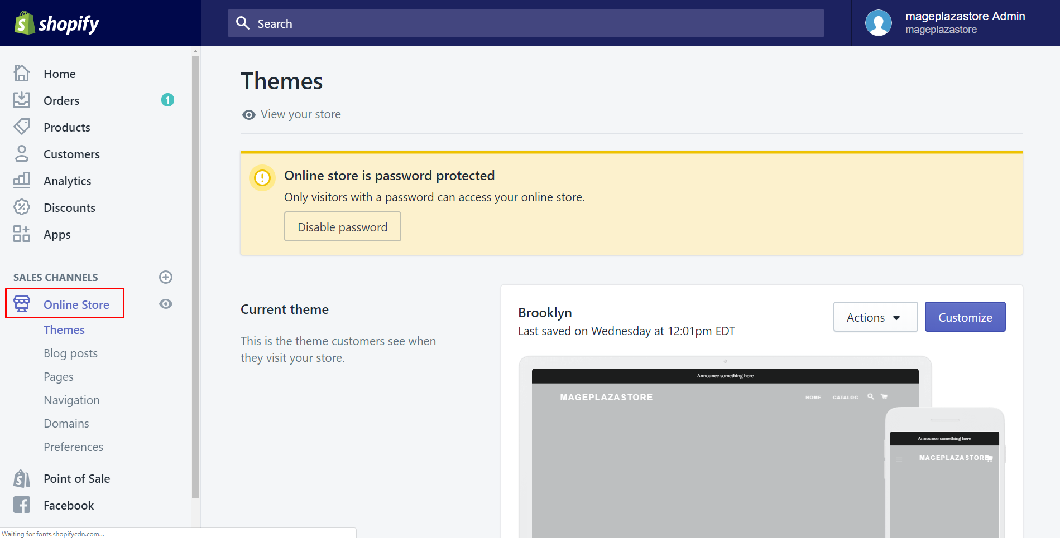Screen dimensions: 1060x538
Task: Open Navigation under Online Store
Action: coord(71,400)
